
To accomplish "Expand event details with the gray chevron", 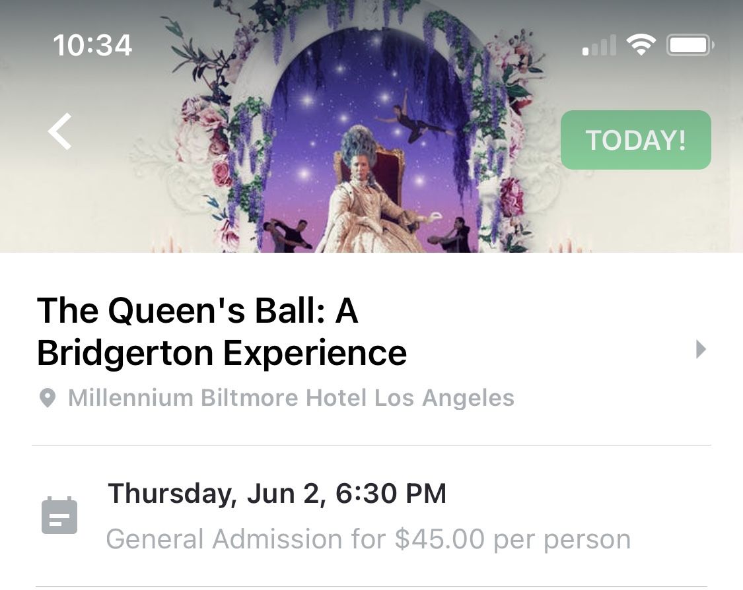I will pyautogui.click(x=701, y=349).
